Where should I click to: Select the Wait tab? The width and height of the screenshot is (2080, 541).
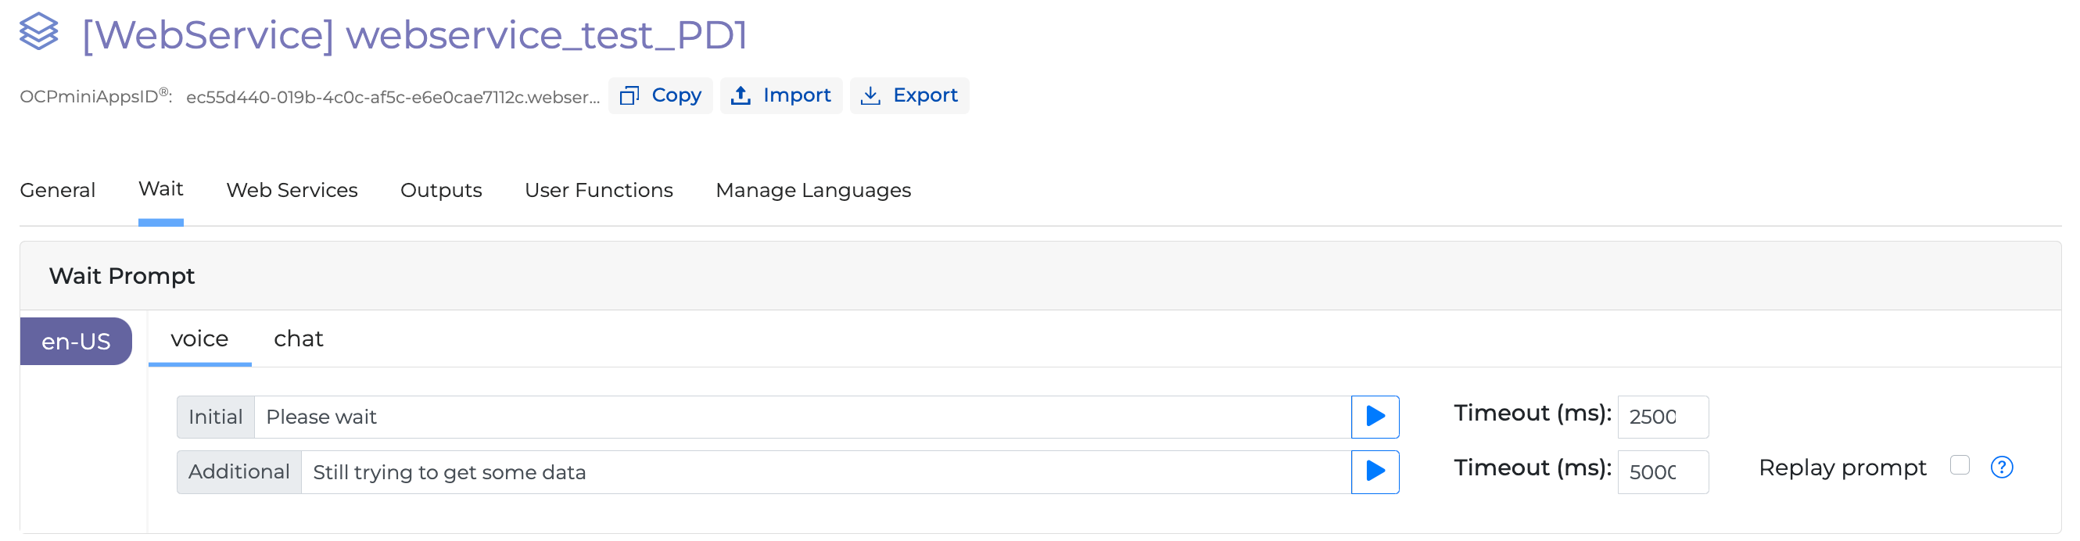click(x=160, y=189)
